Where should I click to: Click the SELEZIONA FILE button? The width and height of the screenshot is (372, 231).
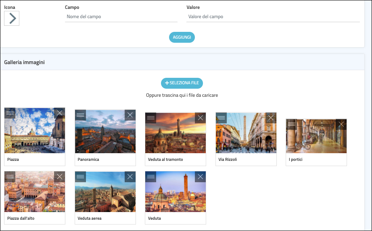182,83
